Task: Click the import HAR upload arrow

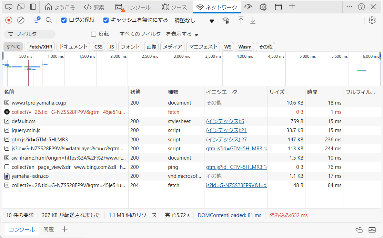Action: coord(241,20)
